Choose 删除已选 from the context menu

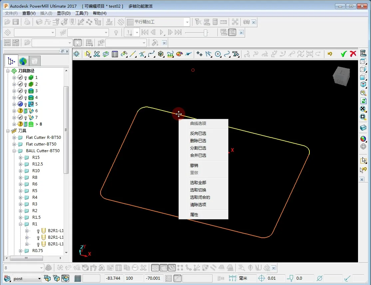(x=198, y=141)
